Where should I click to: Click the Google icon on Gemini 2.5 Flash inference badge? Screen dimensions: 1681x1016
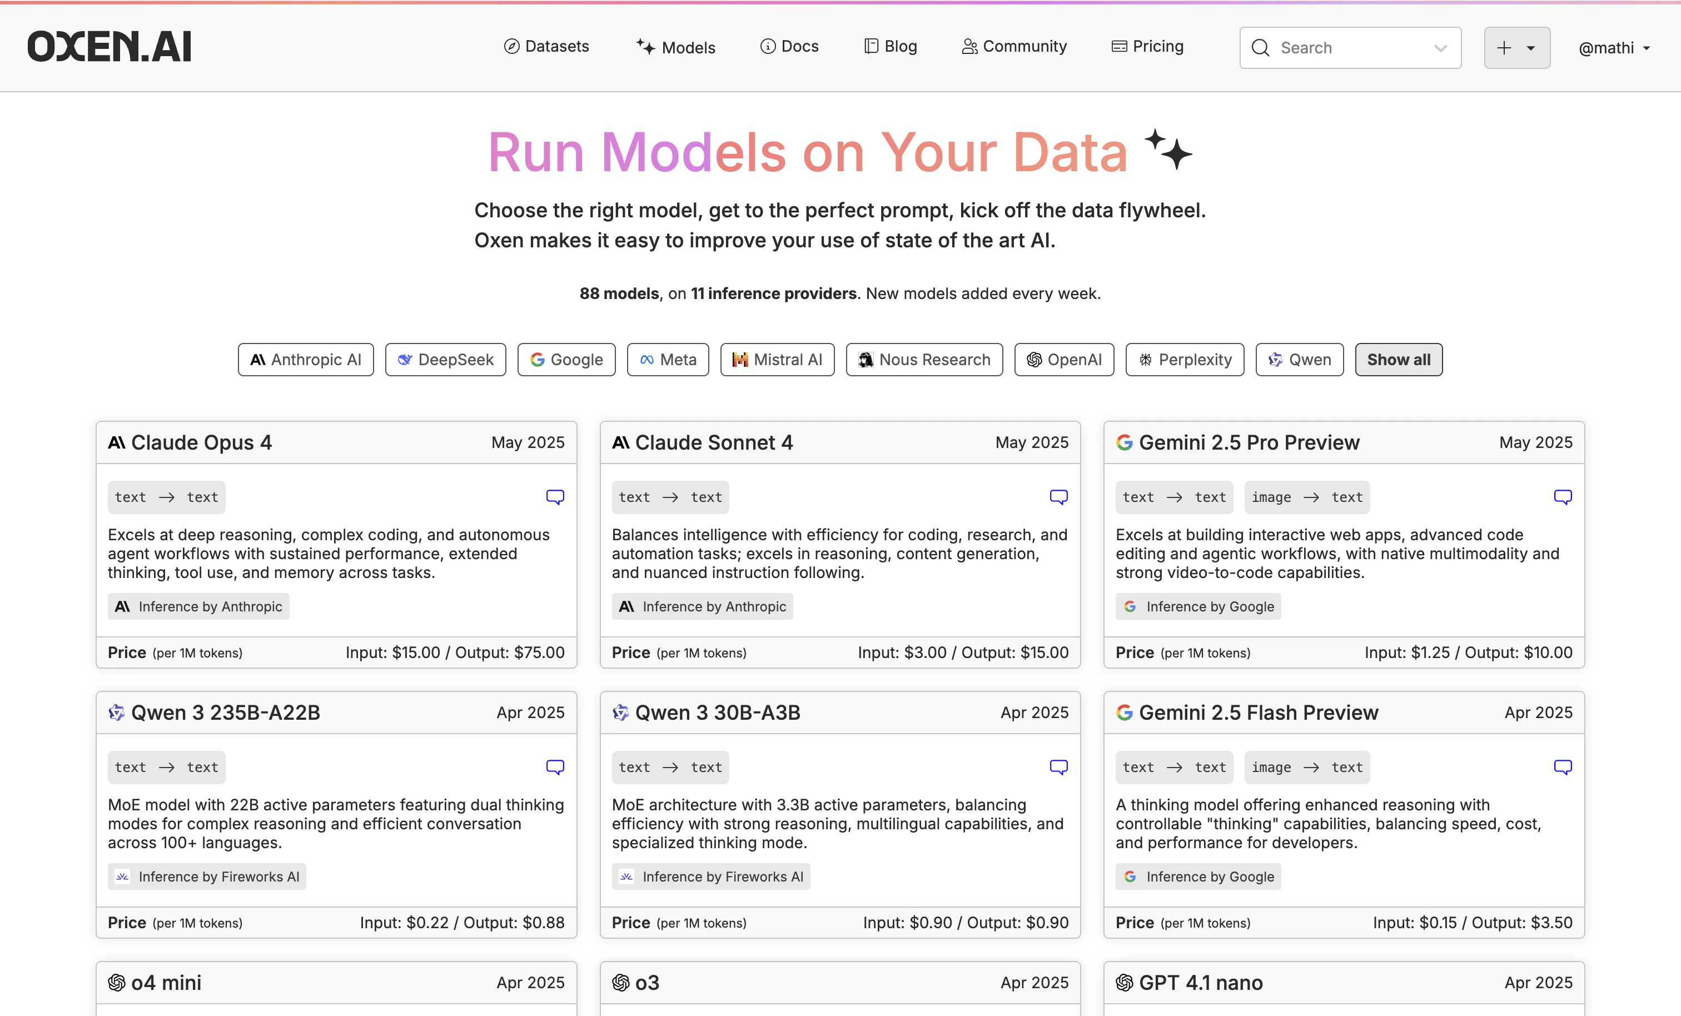pos(1130,877)
